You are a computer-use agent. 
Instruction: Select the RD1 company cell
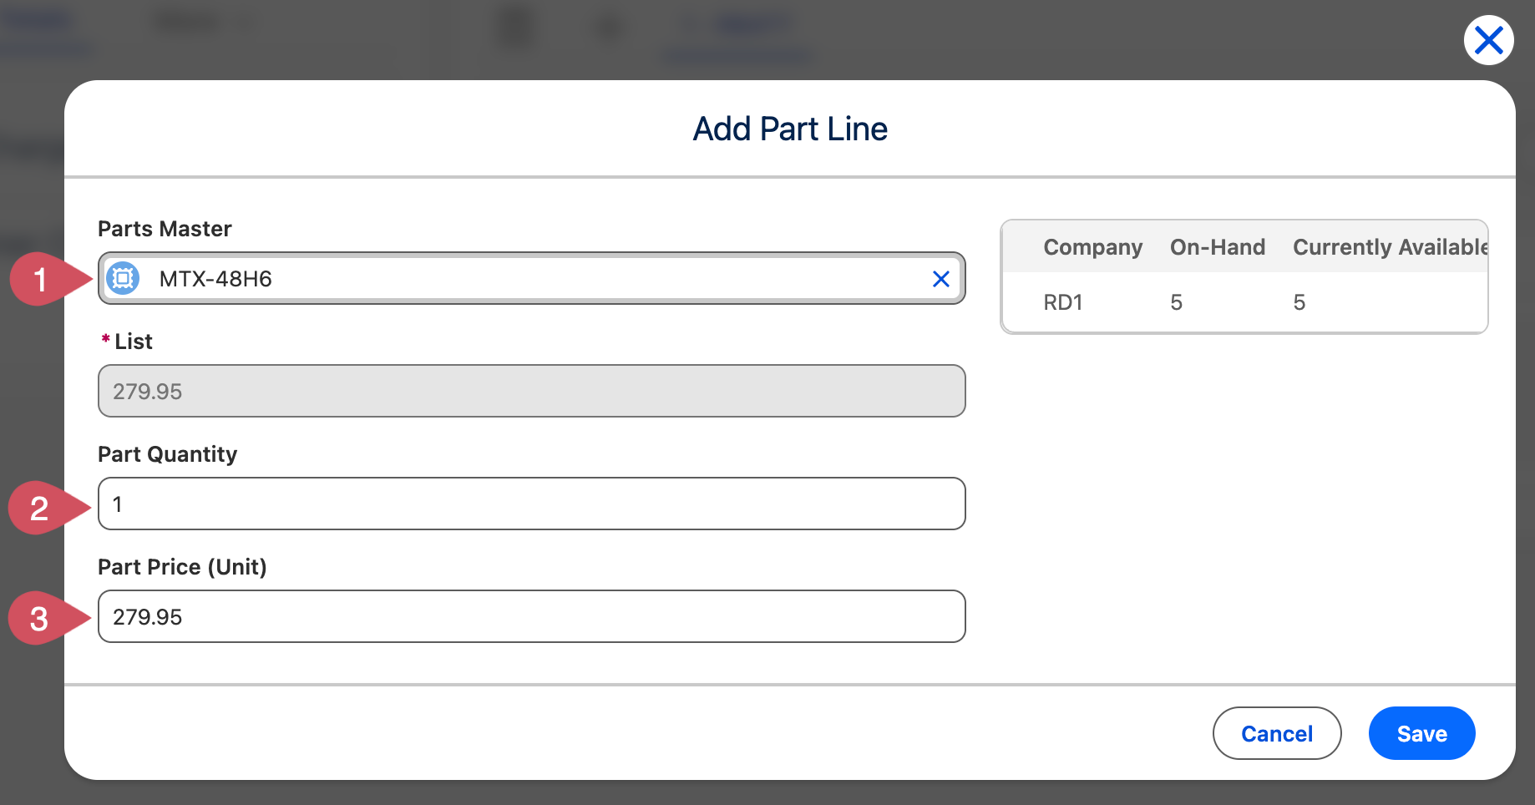[x=1063, y=302]
